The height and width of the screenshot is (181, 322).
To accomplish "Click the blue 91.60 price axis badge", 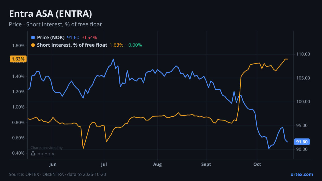I will pos(302,142).
